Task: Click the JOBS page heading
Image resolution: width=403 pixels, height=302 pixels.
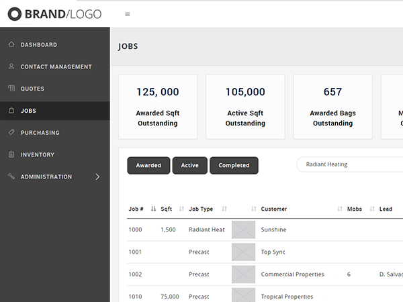Action: 128,46
